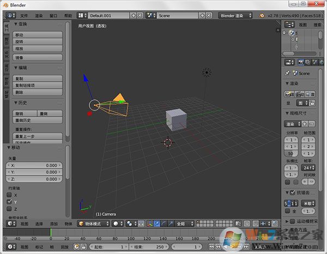Image resolution: width=327 pixels, height=254 pixels.
Task: Click the X vector value slider field
Action: [x=34, y=165]
